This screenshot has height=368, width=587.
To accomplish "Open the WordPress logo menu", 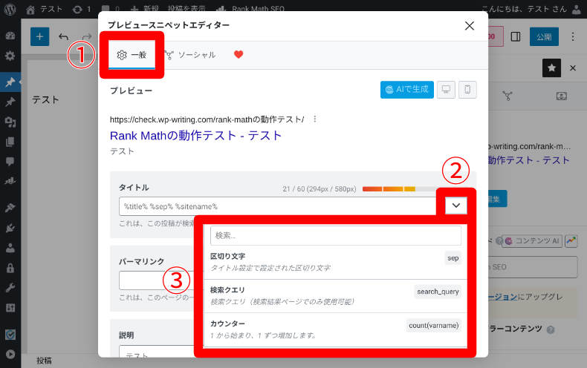I will point(10,9).
